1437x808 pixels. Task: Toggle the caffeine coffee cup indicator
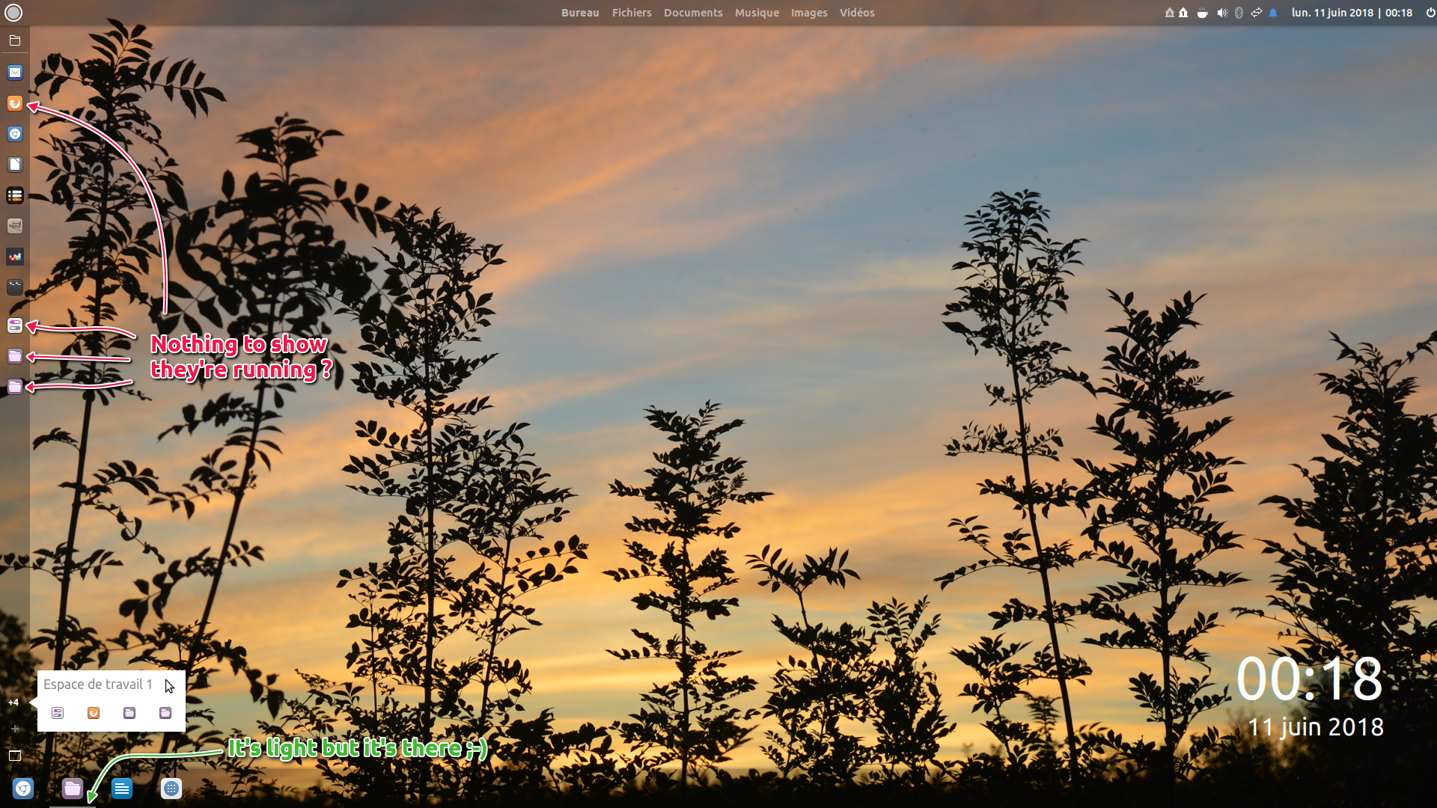pos(1202,13)
